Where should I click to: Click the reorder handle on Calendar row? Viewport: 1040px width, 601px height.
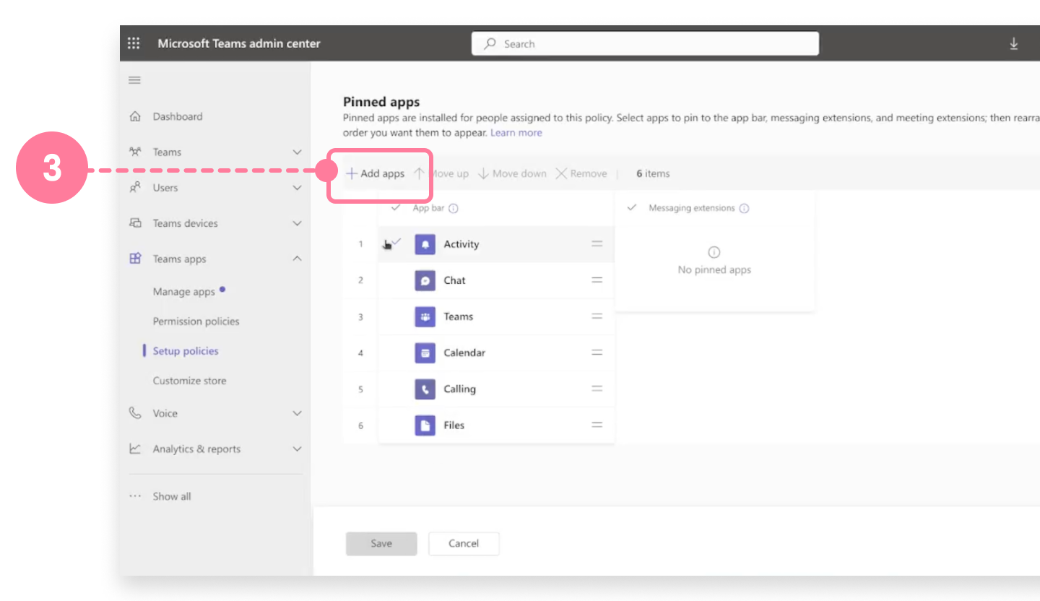coord(597,353)
